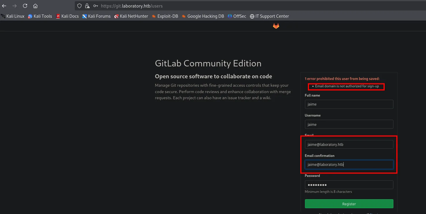Open the Kali Forums bookmark

tap(96, 16)
